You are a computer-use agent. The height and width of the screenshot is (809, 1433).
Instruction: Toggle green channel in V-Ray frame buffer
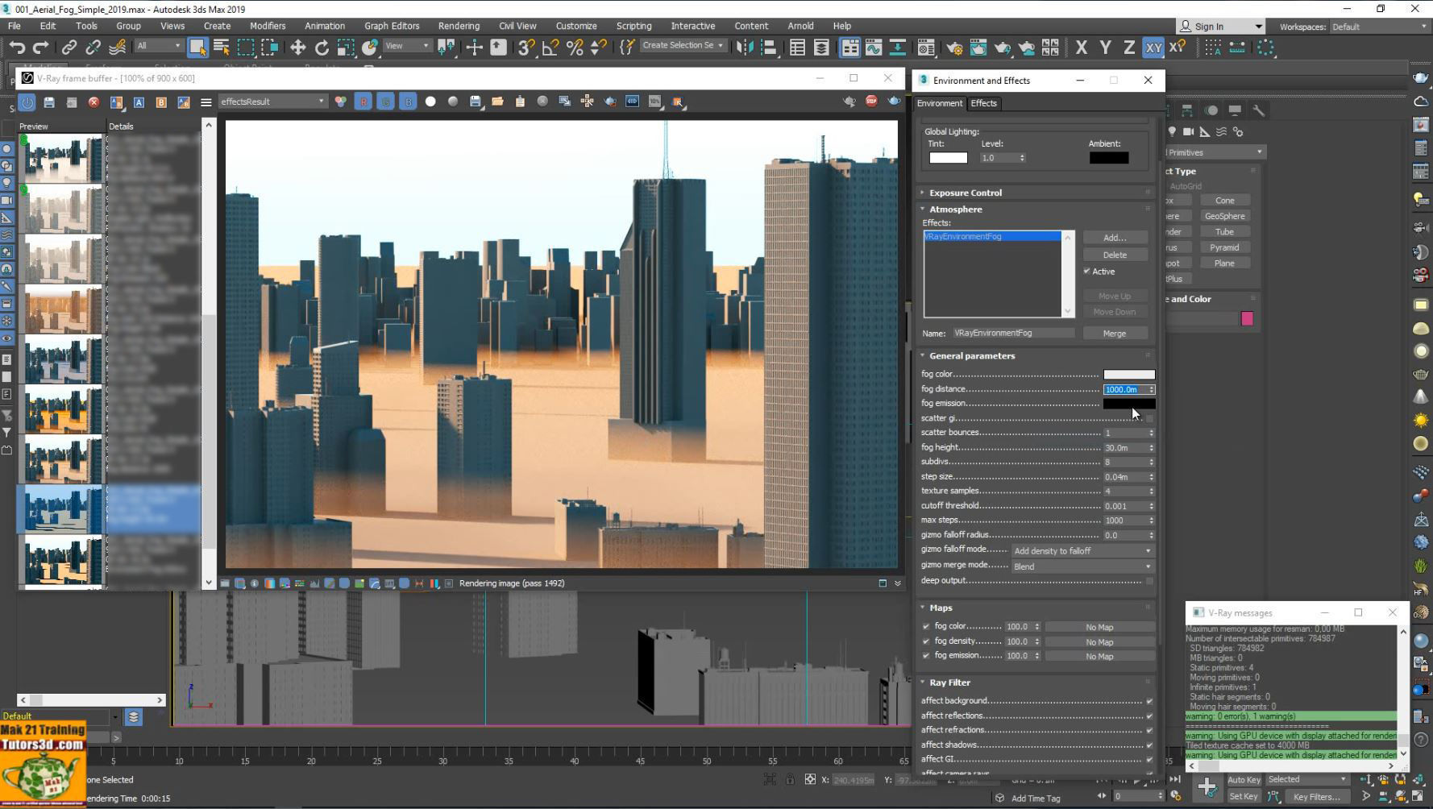coord(385,102)
